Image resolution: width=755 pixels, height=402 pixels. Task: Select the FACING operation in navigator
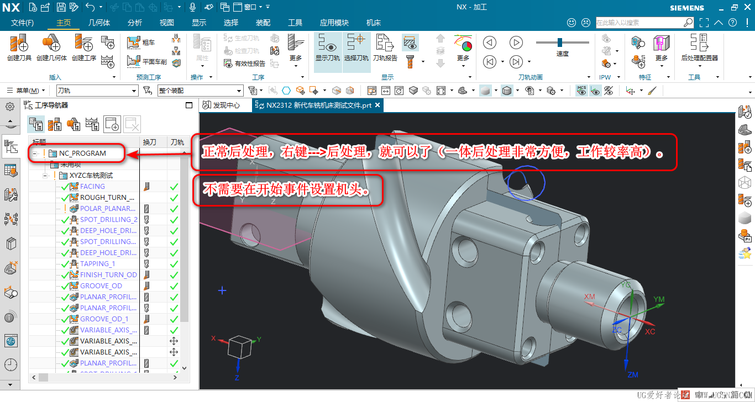click(x=92, y=187)
